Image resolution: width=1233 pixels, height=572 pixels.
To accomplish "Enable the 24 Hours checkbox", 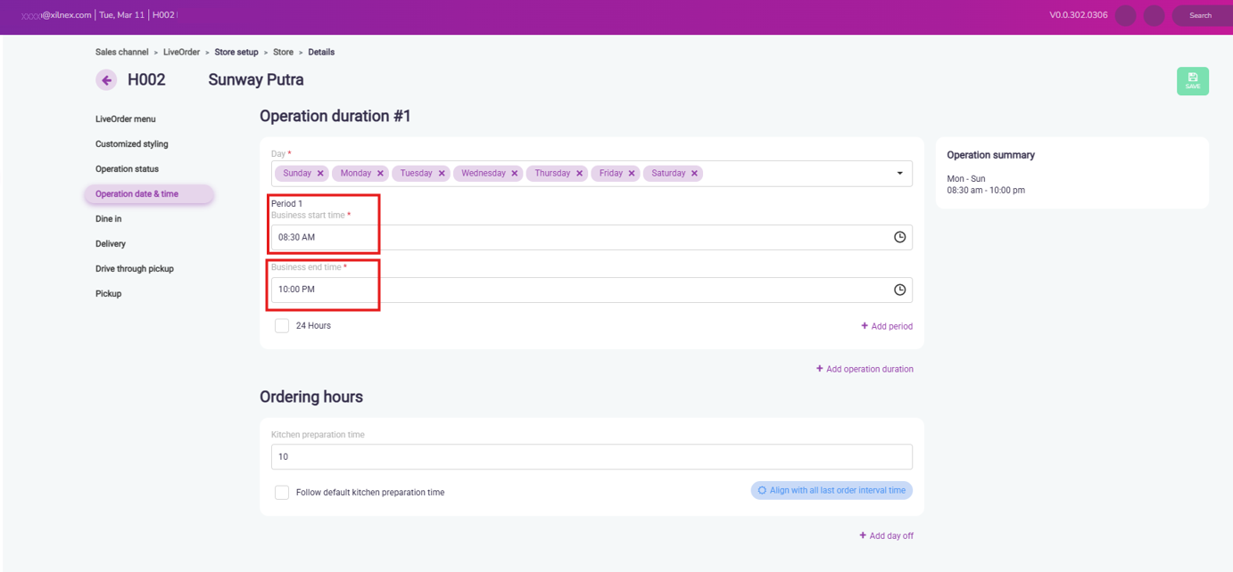I will click(x=282, y=326).
